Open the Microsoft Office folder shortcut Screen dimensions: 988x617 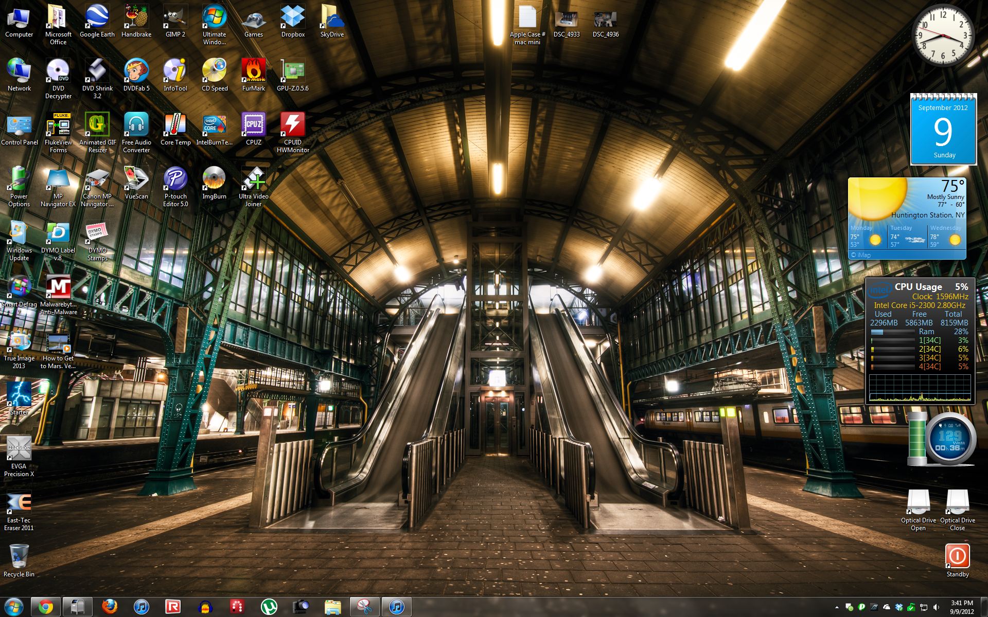pos(58,25)
